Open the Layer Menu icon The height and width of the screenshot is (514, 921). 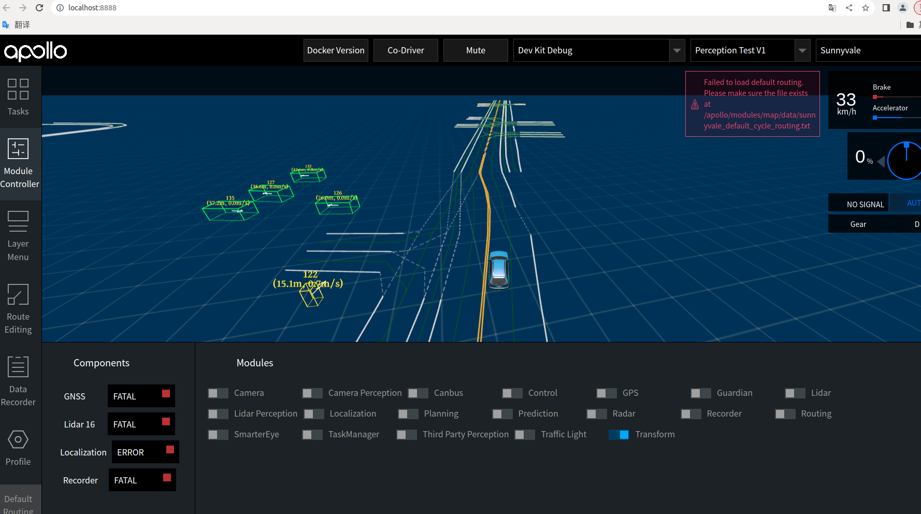click(18, 221)
